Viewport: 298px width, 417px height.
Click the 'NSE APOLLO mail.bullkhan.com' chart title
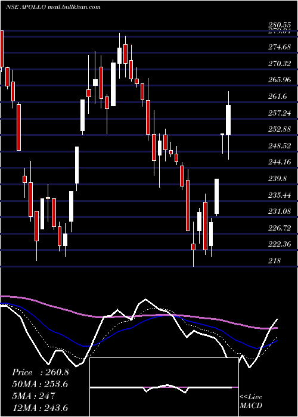pos(53,7)
